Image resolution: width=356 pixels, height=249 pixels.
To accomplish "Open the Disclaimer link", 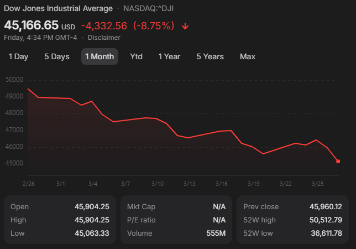I will [x=104, y=38].
